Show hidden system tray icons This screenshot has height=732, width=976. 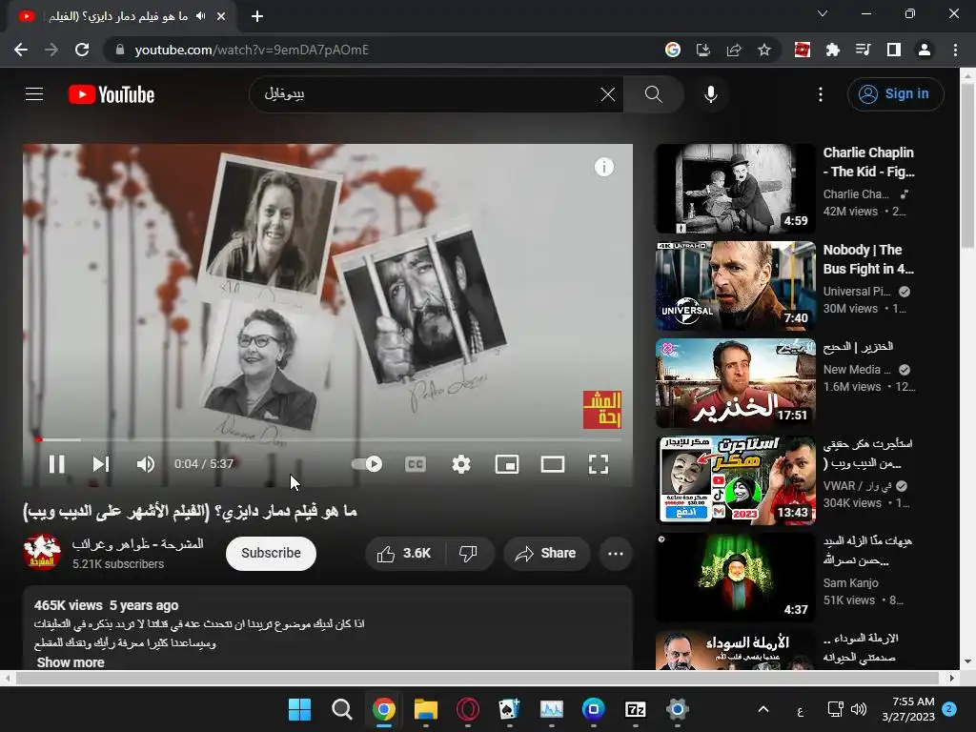tap(763, 709)
